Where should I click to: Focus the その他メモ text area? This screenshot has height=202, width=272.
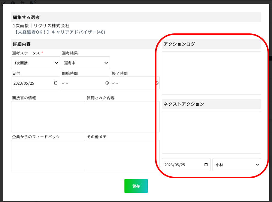coord(123,156)
